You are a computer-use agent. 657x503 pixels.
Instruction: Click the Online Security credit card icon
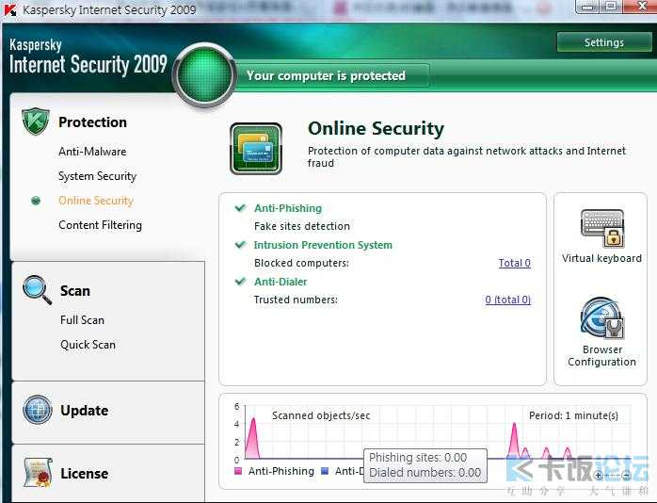pos(256,149)
